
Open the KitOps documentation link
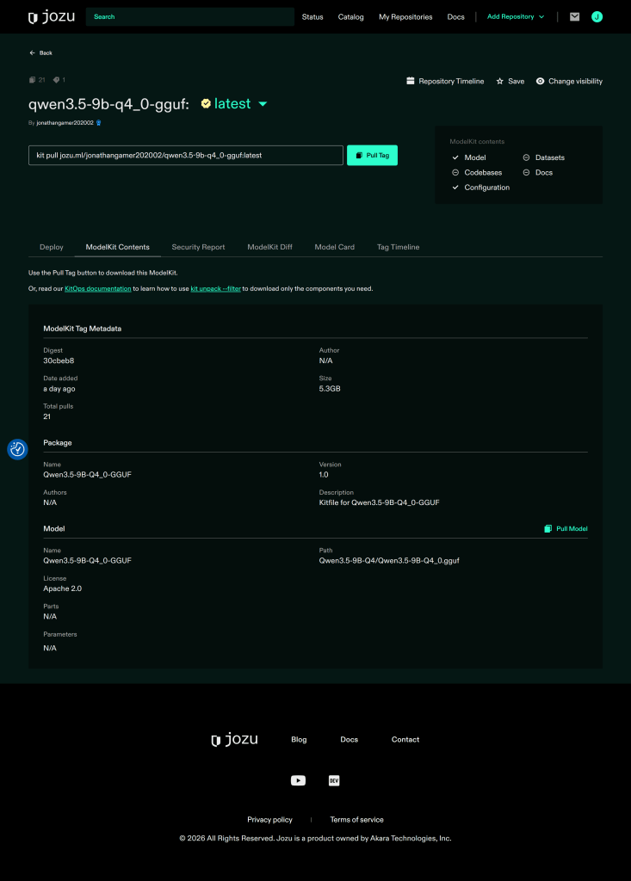[98, 289]
